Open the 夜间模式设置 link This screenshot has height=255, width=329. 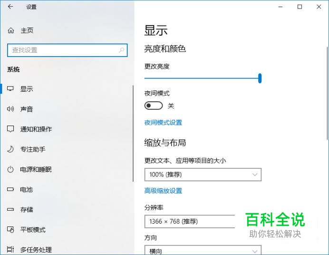coord(163,123)
